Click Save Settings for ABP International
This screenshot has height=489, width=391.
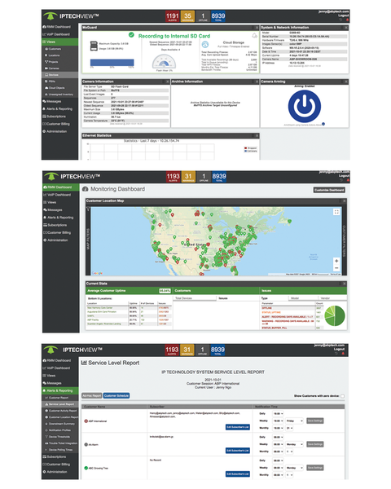(x=315, y=421)
